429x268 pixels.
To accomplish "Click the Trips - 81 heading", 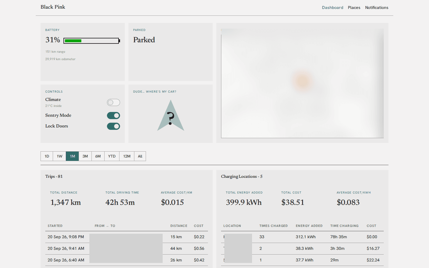I will pos(54,177).
